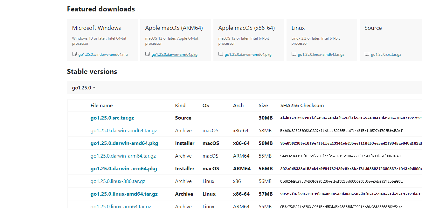The width and height of the screenshot is (422, 208).
Task: Download featured go1.25.0.darwin-amd64.pkg under Apple macOS x86-64
Action: (x=248, y=55)
